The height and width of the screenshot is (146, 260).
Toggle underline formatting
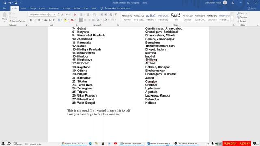39,20
